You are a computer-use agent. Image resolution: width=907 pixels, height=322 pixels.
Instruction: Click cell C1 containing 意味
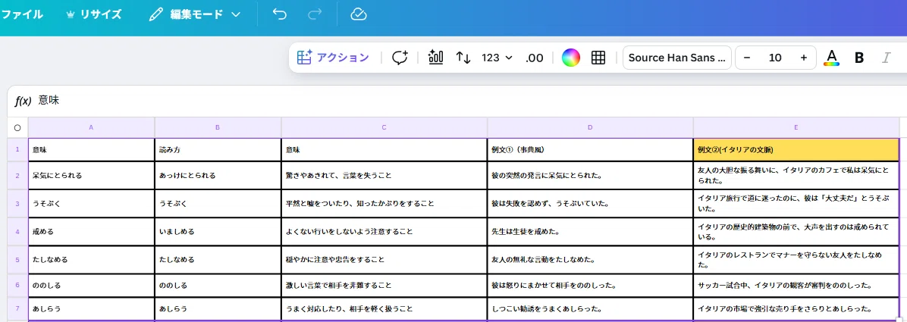click(x=384, y=150)
